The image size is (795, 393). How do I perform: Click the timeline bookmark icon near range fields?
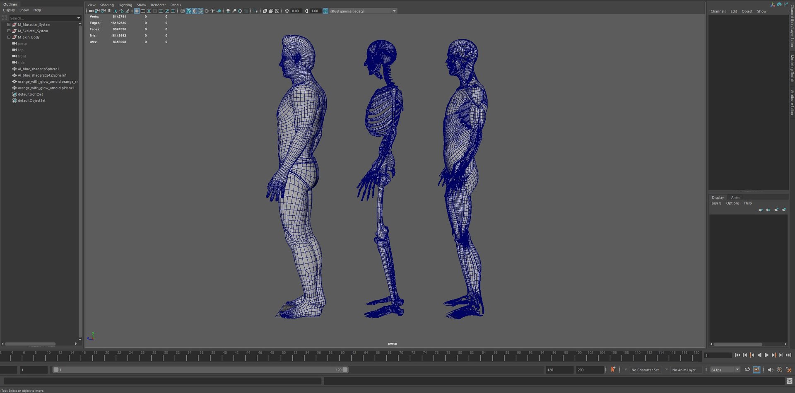[613, 369]
